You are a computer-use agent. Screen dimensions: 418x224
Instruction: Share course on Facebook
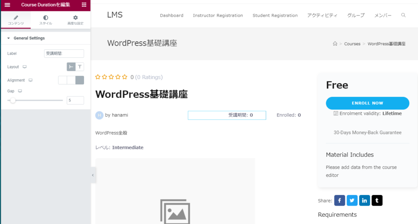click(x=340, y=200)
